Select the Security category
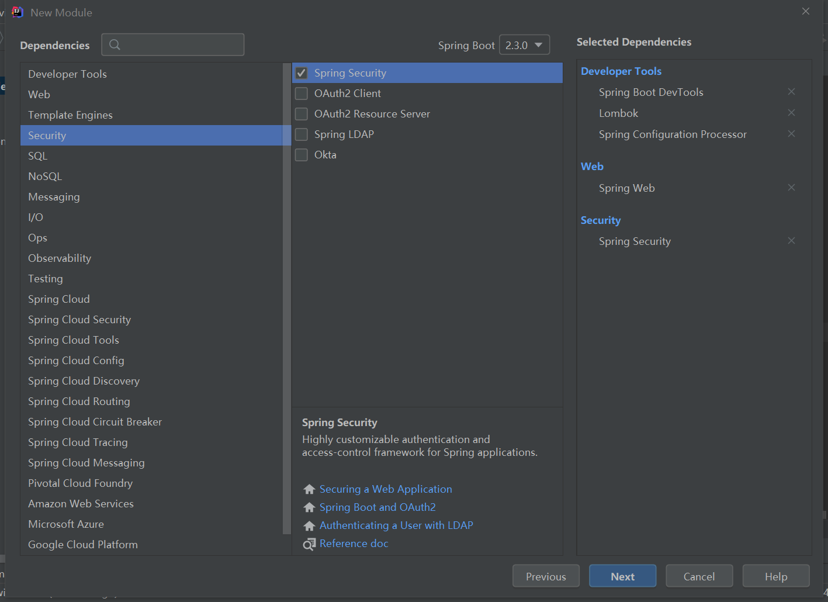The height and width of the screenshot is (602, 828). 151,136
